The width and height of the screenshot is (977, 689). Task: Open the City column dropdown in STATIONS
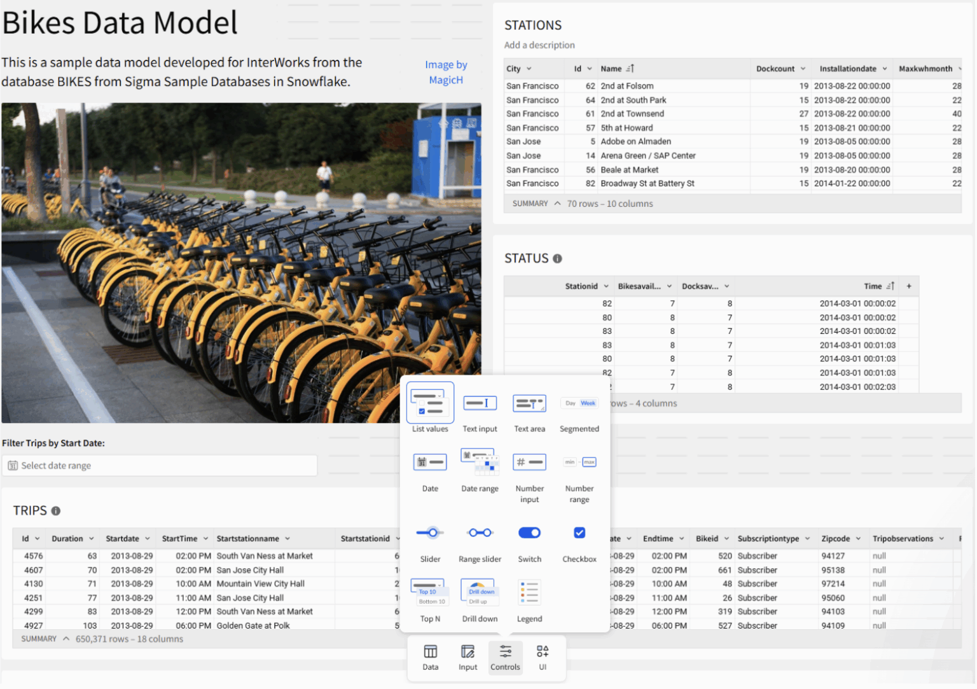pyautogui.click(x=529, y=68)
